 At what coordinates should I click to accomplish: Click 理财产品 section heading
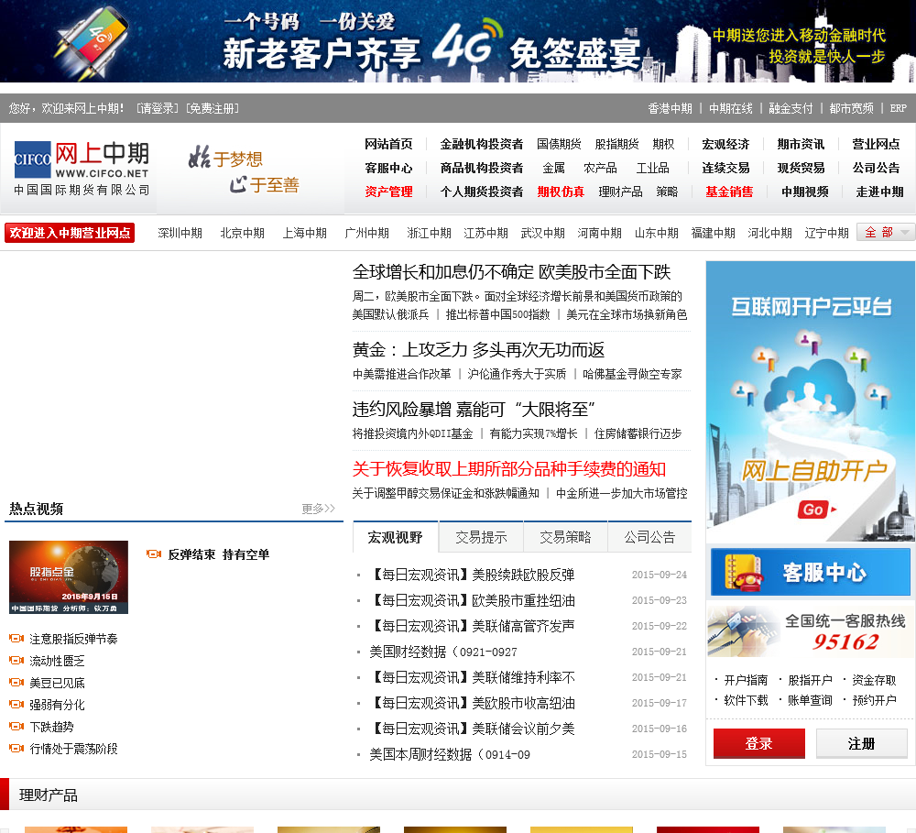[x=48, y=795]
